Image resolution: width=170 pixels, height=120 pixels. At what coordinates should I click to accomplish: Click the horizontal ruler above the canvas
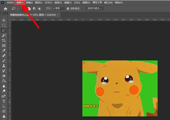[91, 20]
